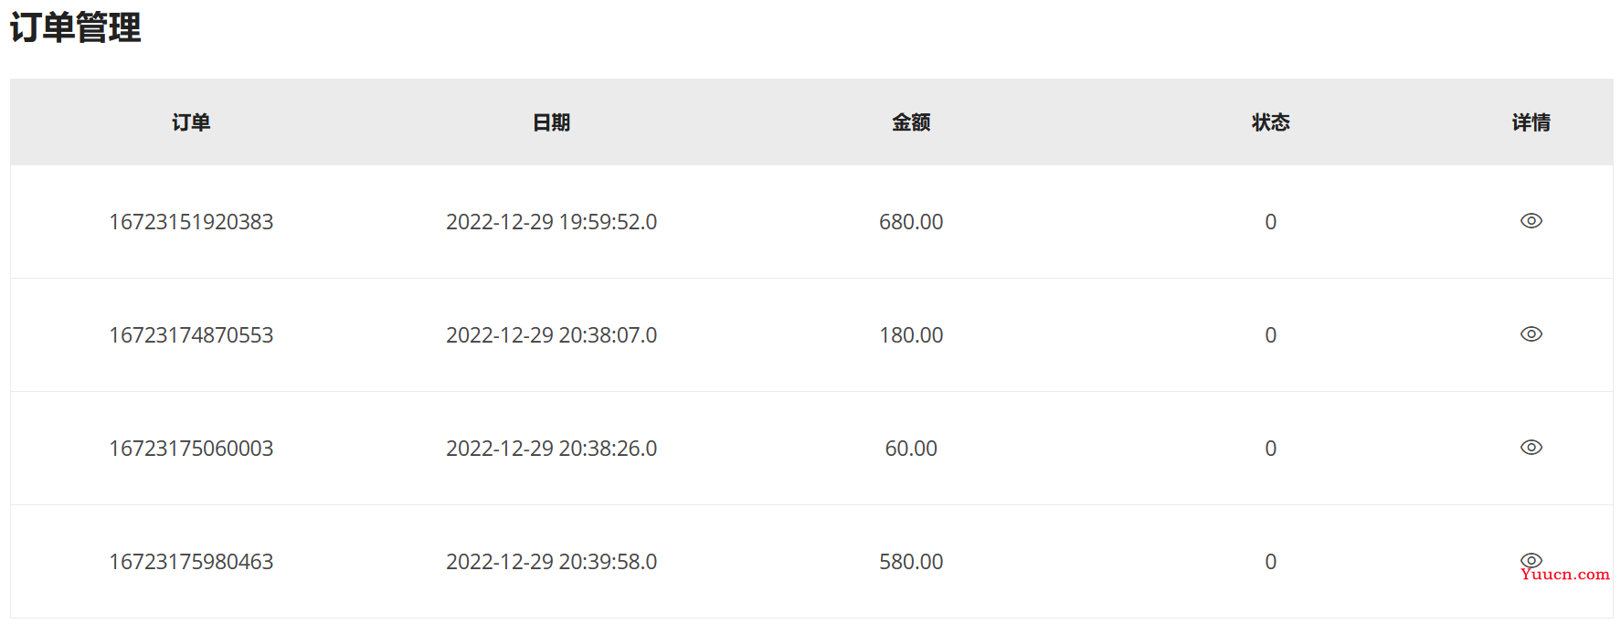Click the amount 680.00

[911, 222]
